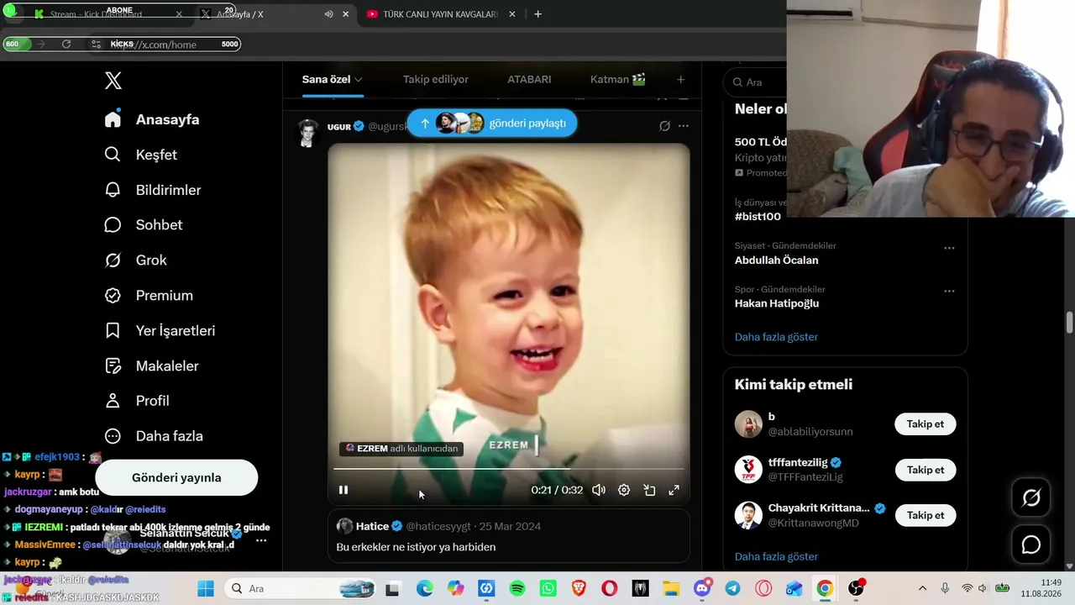1075x605 pixels.
Task: Enter video fullscreen mode
Action: point(674,490)
